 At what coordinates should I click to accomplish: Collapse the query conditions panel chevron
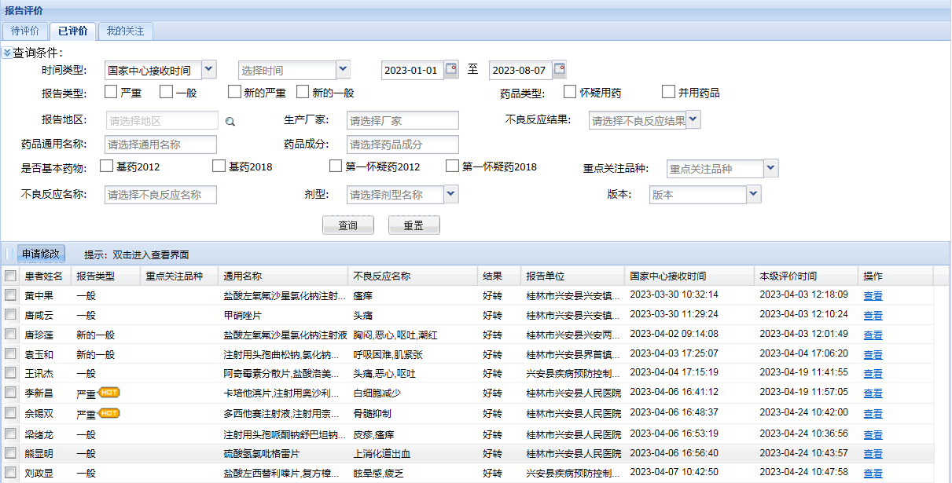(6, 53)
